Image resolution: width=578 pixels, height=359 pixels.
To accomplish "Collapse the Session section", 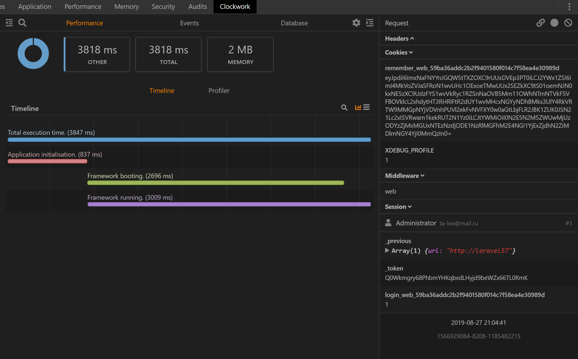I will click(x=398, y=206).
